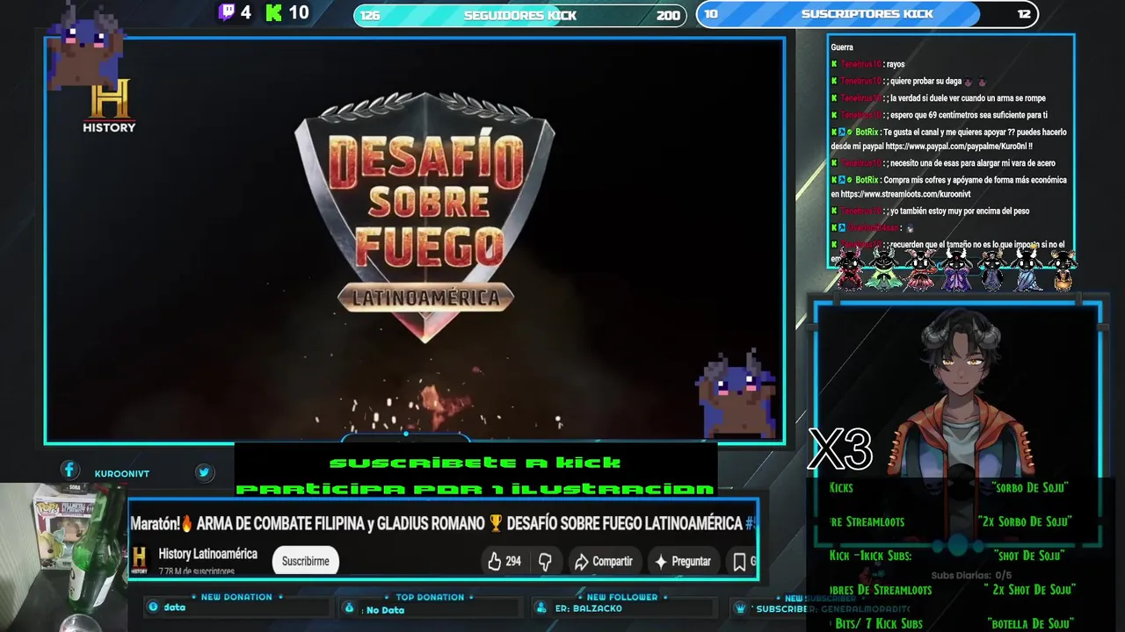The width and height of the screenshot is (1125, 632).
Task: Click the light-blue-dressed chibi avatar with crown
Action: [x=1027, y=268]
